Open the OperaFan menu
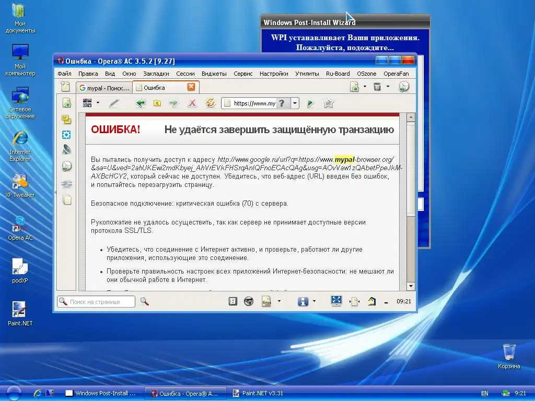535x401 pixels. point(396,74)
